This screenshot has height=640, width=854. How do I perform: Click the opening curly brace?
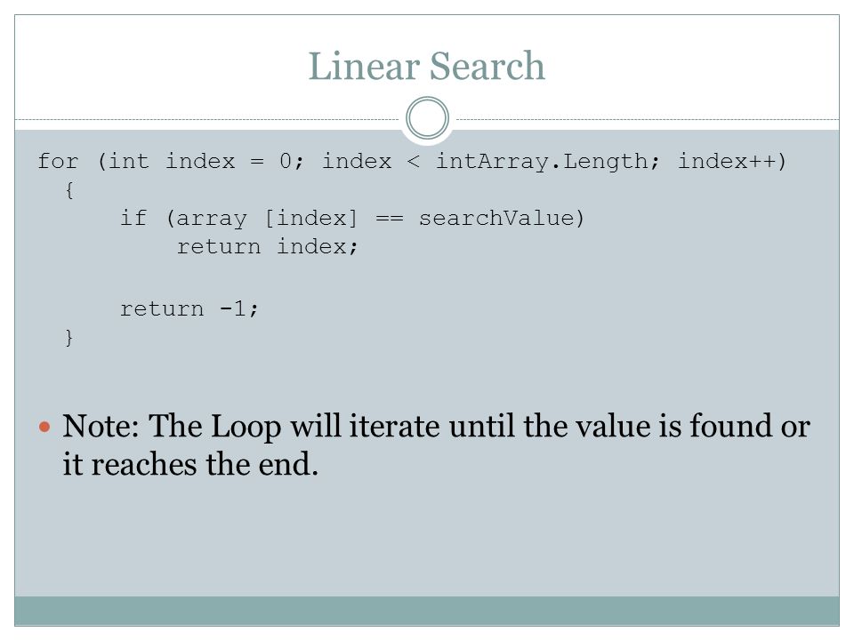(x=69, y=190)
